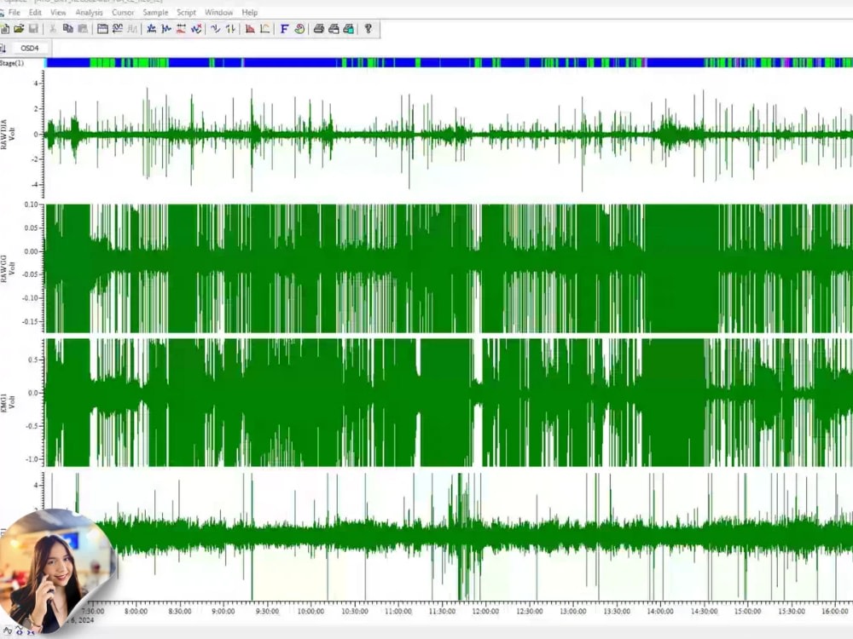Click the 14:30:00 time axis label
Viewport: 853px width, 639px height.
pyautogui.click(x=704, y=611)
